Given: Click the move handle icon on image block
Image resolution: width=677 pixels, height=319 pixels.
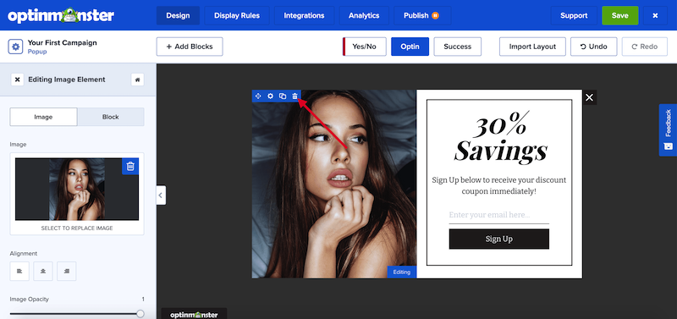Looking at the screenshot, I should 258,96.
